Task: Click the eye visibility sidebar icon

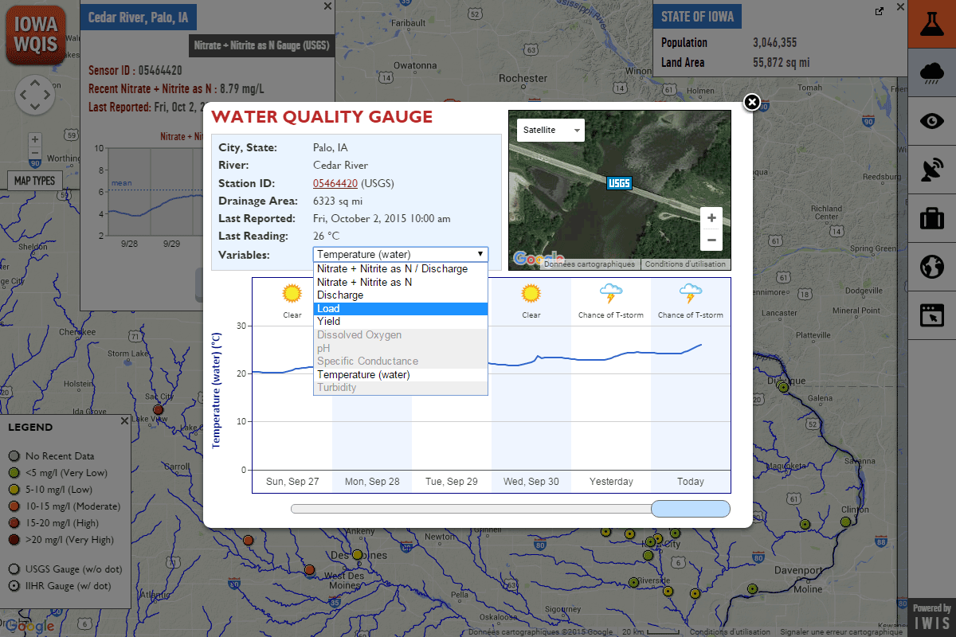Action: (932, 121)
